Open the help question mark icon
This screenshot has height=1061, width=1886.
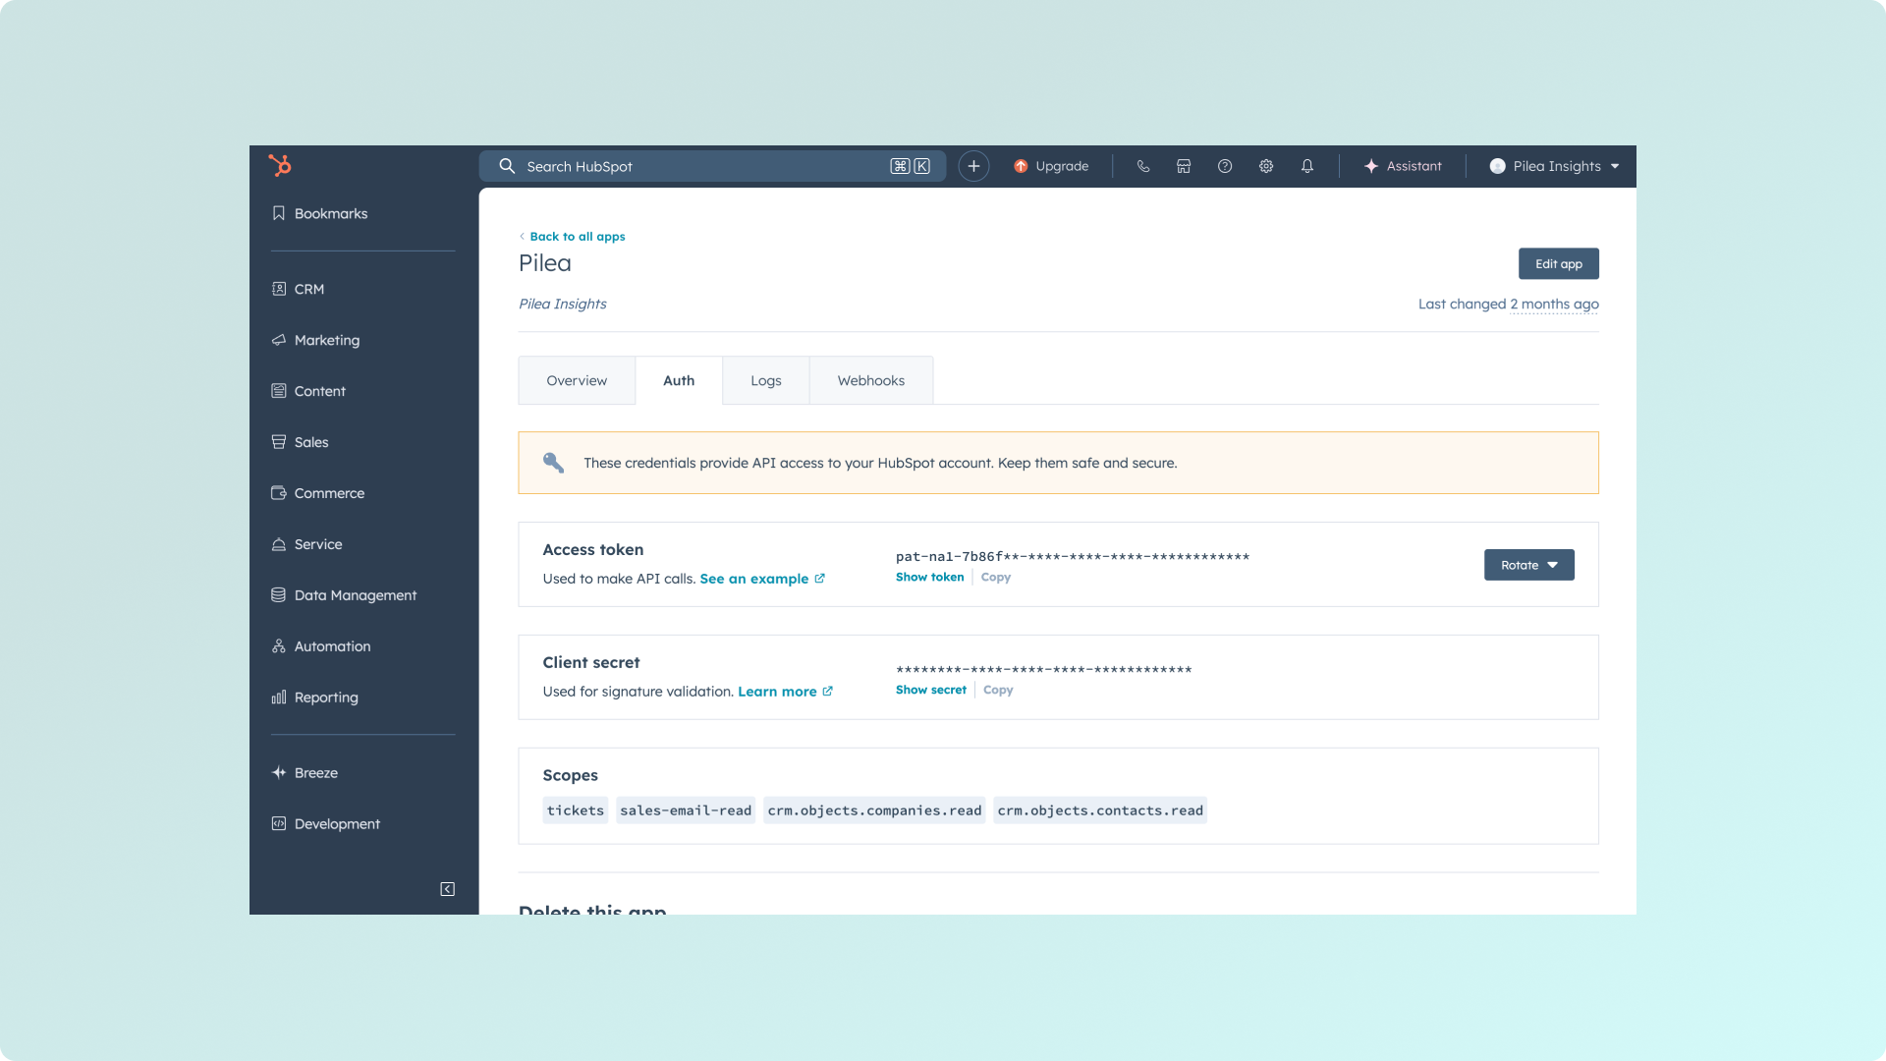pyautogui.click(x=1225, y=166)
